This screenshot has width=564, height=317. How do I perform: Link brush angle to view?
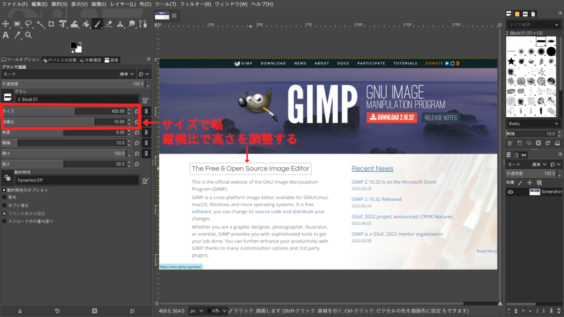coord(147,133)
